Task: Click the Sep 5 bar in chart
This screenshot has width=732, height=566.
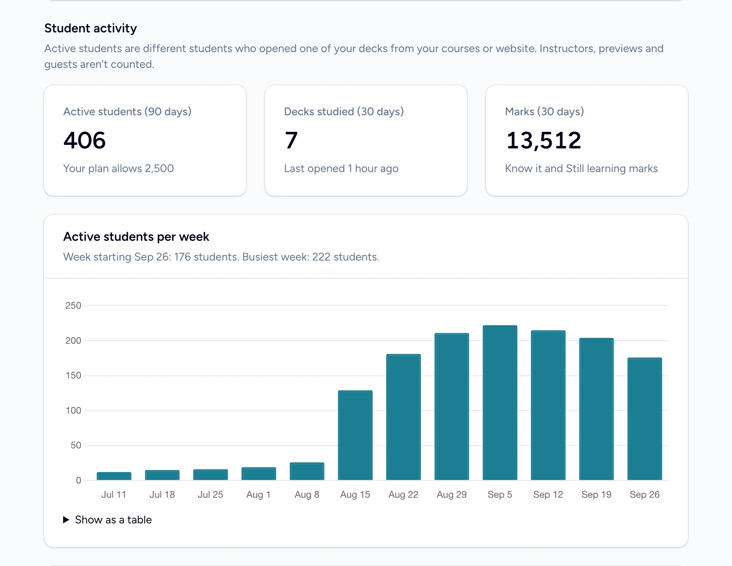Action: pos(500,403)
